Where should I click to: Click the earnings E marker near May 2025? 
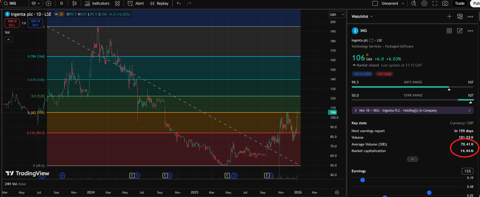click(x=228, y=175)
